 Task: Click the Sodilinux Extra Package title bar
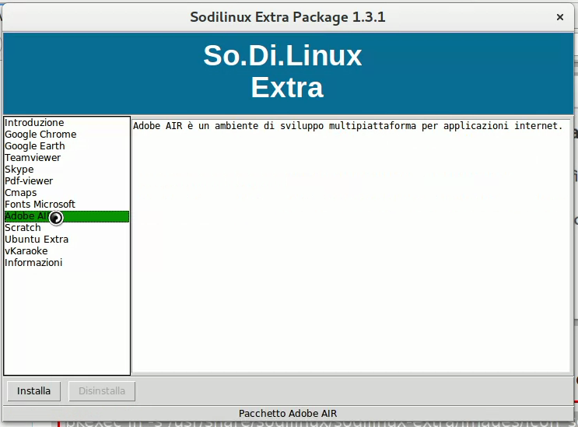coord(288,17)
